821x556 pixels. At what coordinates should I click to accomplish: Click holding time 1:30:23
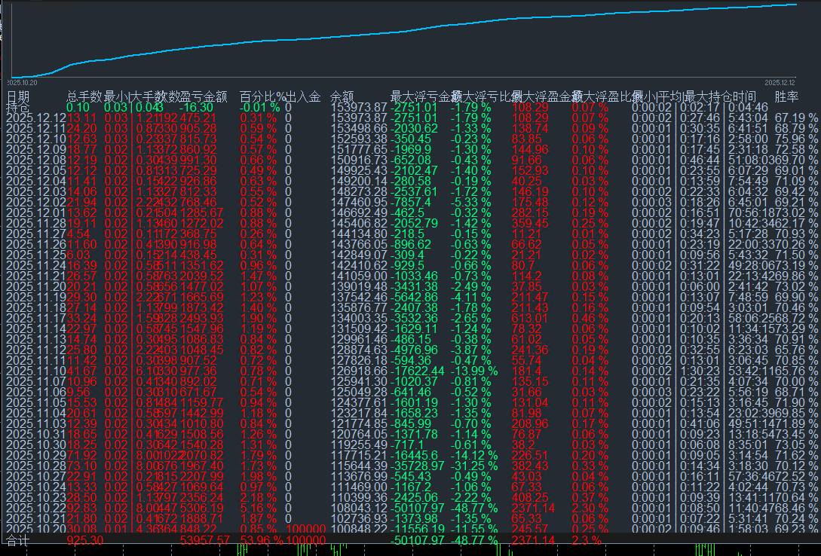click(x=700, y=371)
